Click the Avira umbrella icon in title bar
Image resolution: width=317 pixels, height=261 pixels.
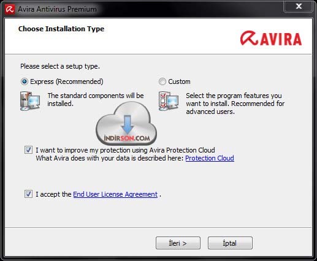(10, 9)
